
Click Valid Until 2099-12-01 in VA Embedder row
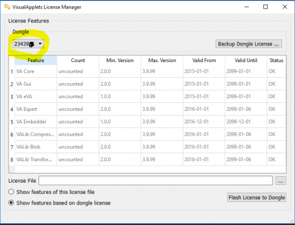point(246,122)
